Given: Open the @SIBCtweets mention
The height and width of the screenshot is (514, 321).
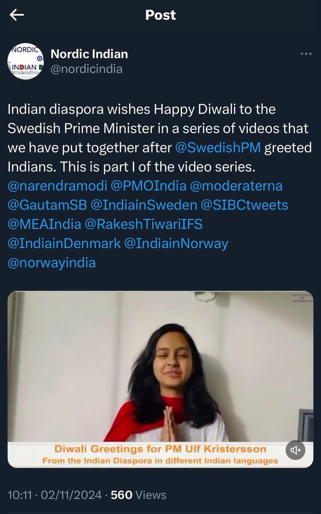Looking at the screenshot, I should point(245,205).
